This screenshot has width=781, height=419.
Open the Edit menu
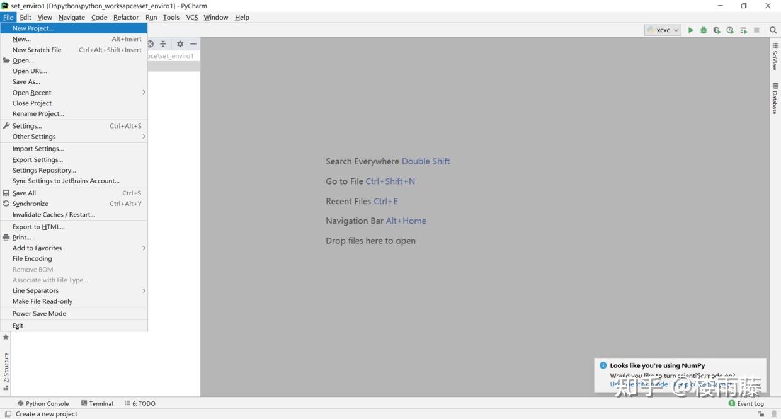point(25,18)
